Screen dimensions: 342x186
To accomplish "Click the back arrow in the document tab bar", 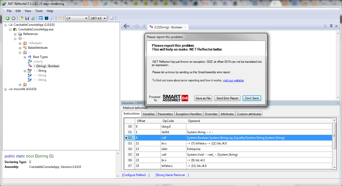I will 126,26.
